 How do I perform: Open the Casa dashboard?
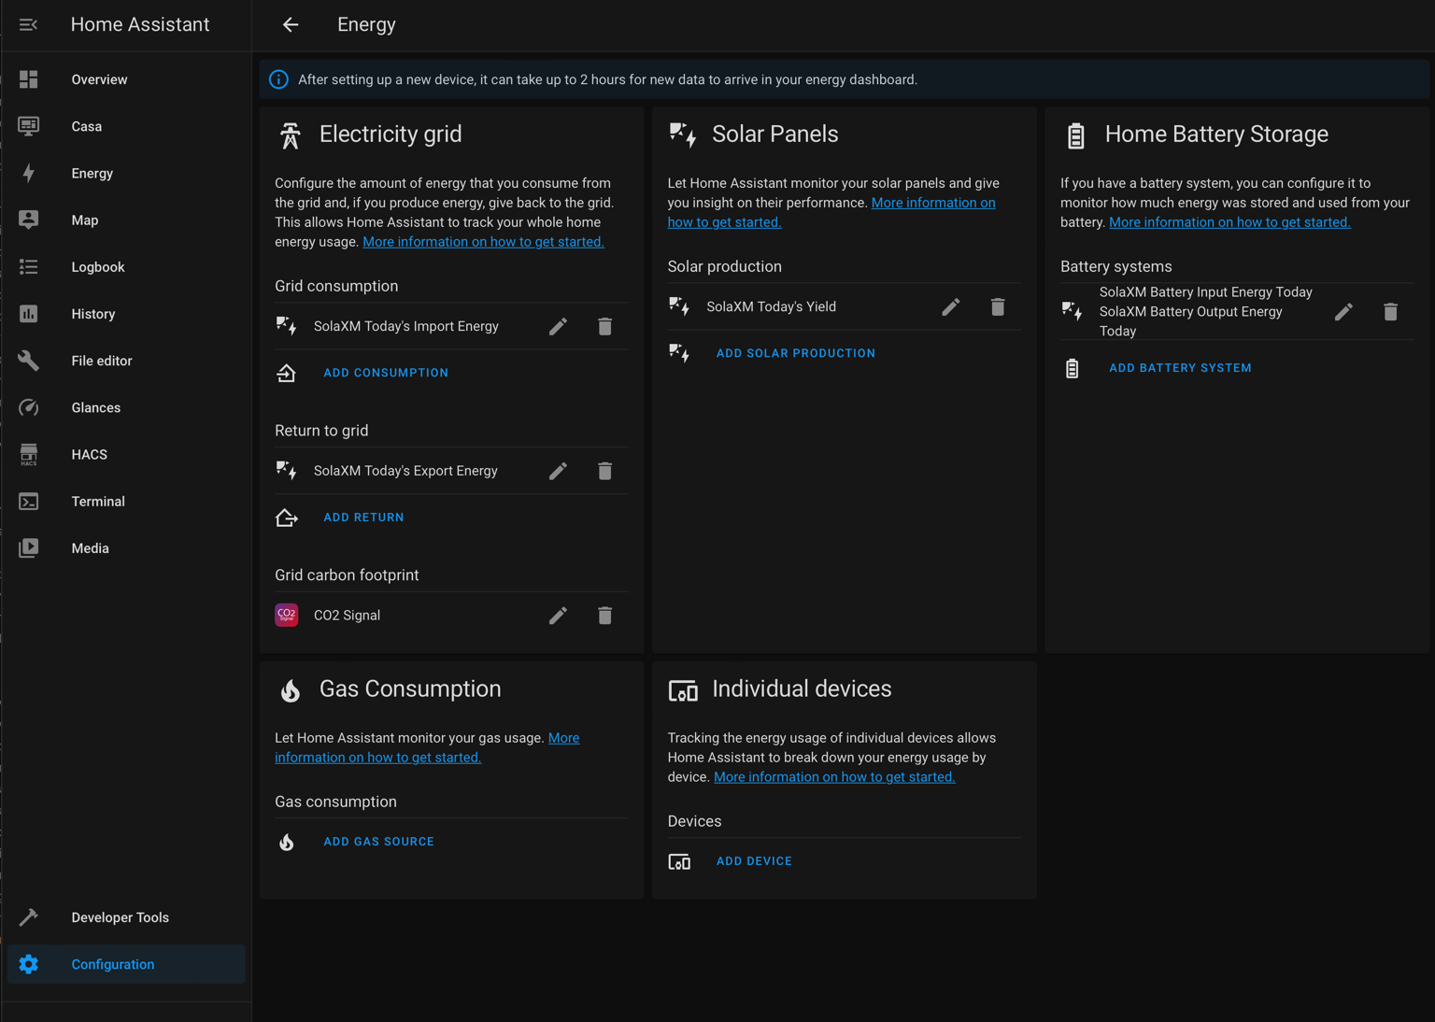tap(126, 126)
